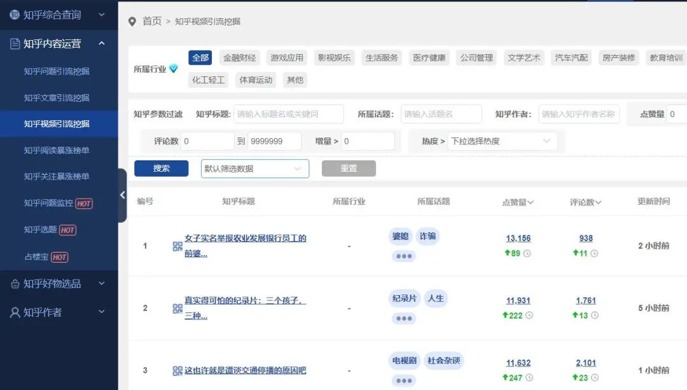Filter by 金融财经 industry

(x=239, y=58)
